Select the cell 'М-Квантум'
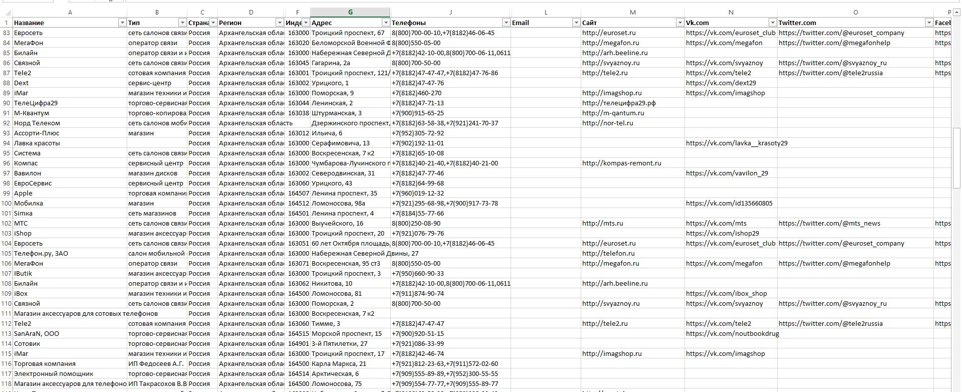 [x=70, y=113]
